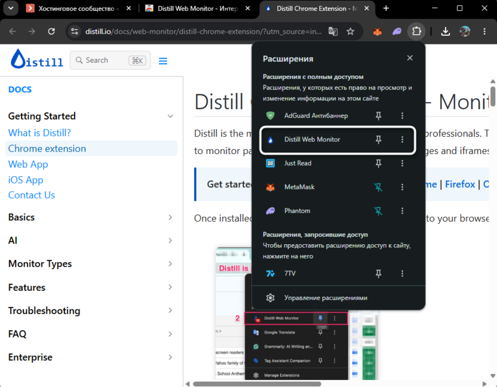The height and width of the screenshot is (387, 497).
Task: Open a new browser tab
Action: (386, 8)
